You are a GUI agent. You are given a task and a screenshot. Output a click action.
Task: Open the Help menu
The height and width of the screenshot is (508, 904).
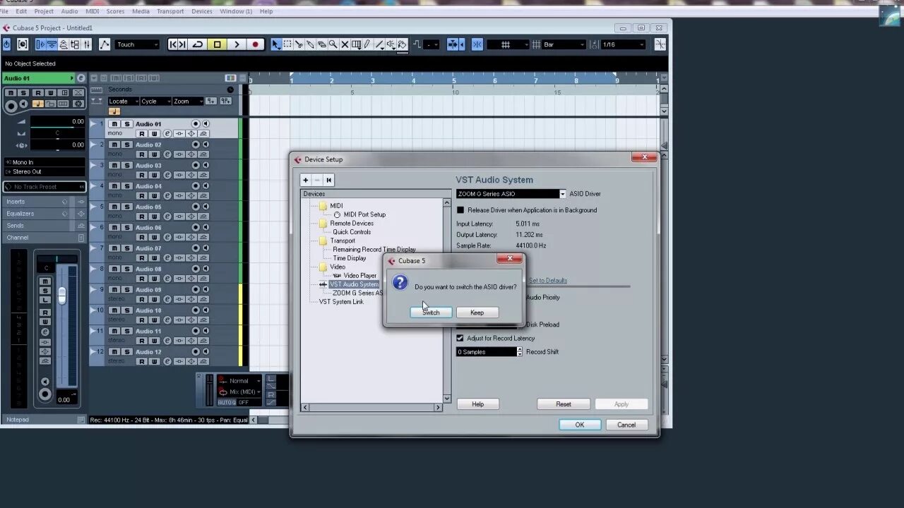pyautogui.click(x=266, y=11)
